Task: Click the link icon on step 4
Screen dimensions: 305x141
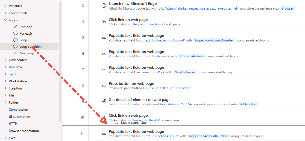Action: [104, 22]
